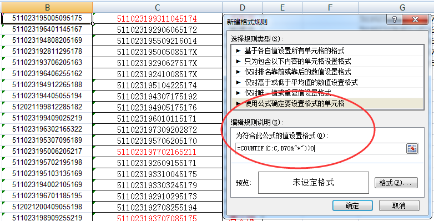Select rule type 仅对排名靠前或靠后的数值设置格式
The width and height of the screenshot is (434, 221).
pos(327,72)
